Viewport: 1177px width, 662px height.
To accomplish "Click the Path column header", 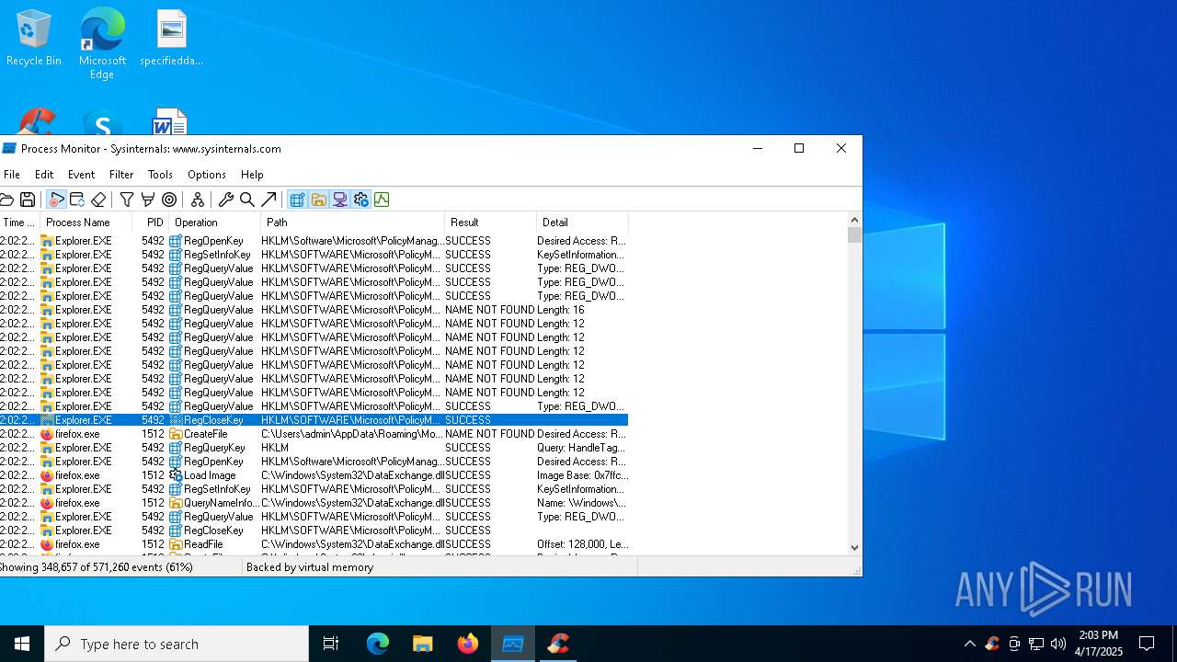I will pyautogui.click(x=353, y=223).
